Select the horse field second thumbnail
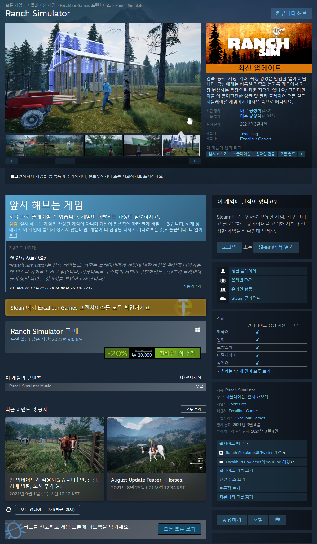 pos(64,145)
